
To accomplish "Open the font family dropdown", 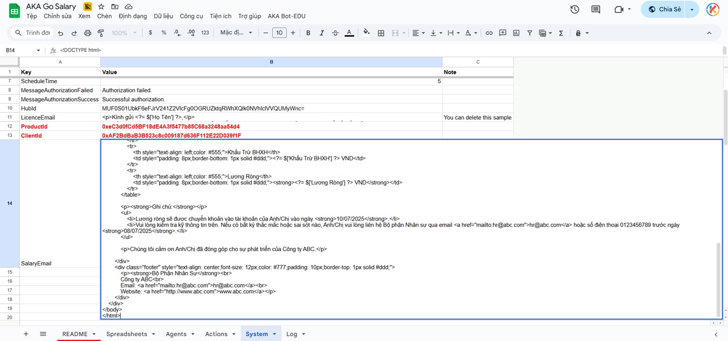I will (236, 33).
